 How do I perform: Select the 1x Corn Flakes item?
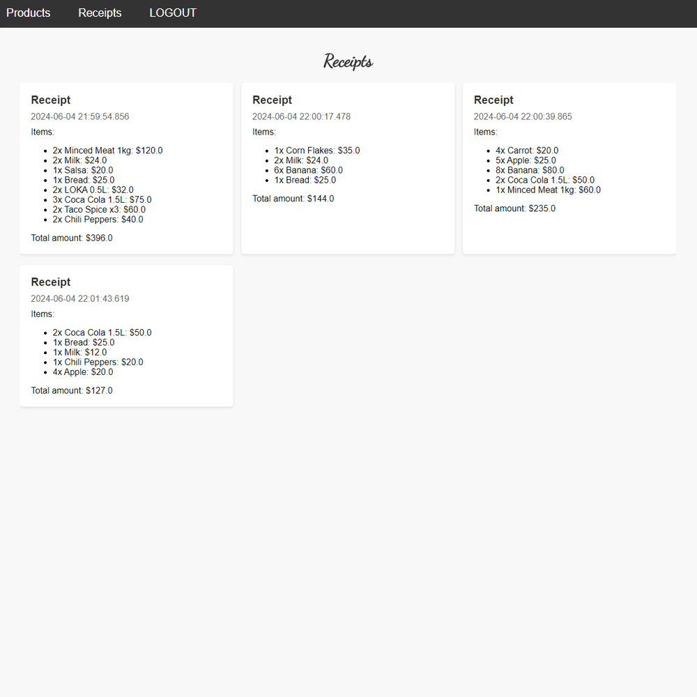point(317,151)
